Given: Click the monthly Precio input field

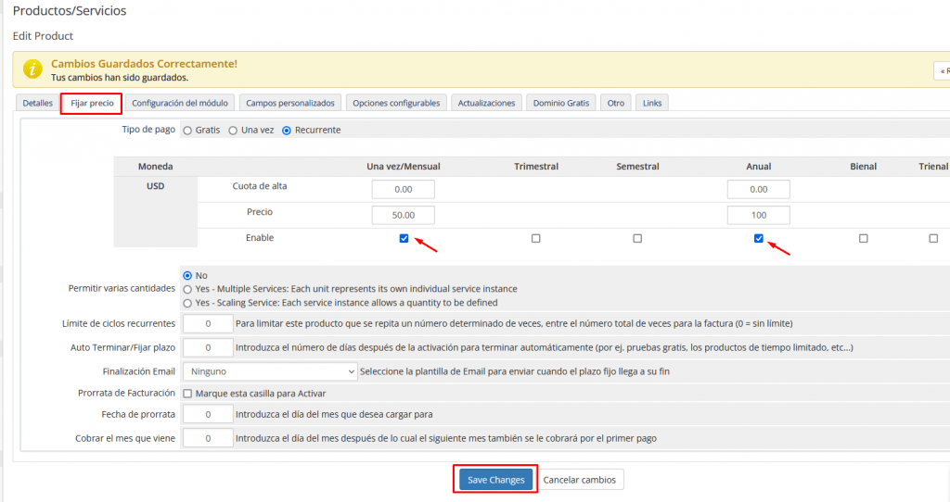Looking at the screenshot, I should point(403,215).
